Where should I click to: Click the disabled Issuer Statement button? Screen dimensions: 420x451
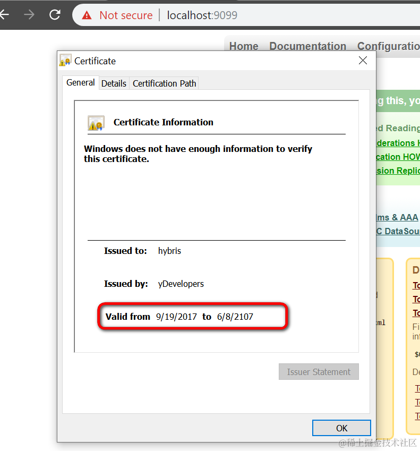coord(319,372)
